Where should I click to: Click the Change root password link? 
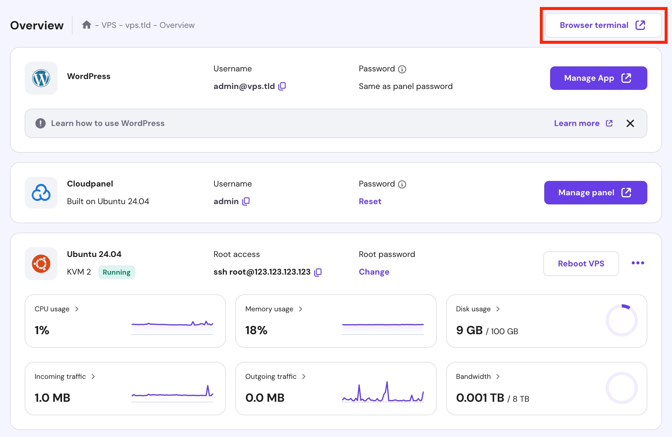(x=374, y=272)
